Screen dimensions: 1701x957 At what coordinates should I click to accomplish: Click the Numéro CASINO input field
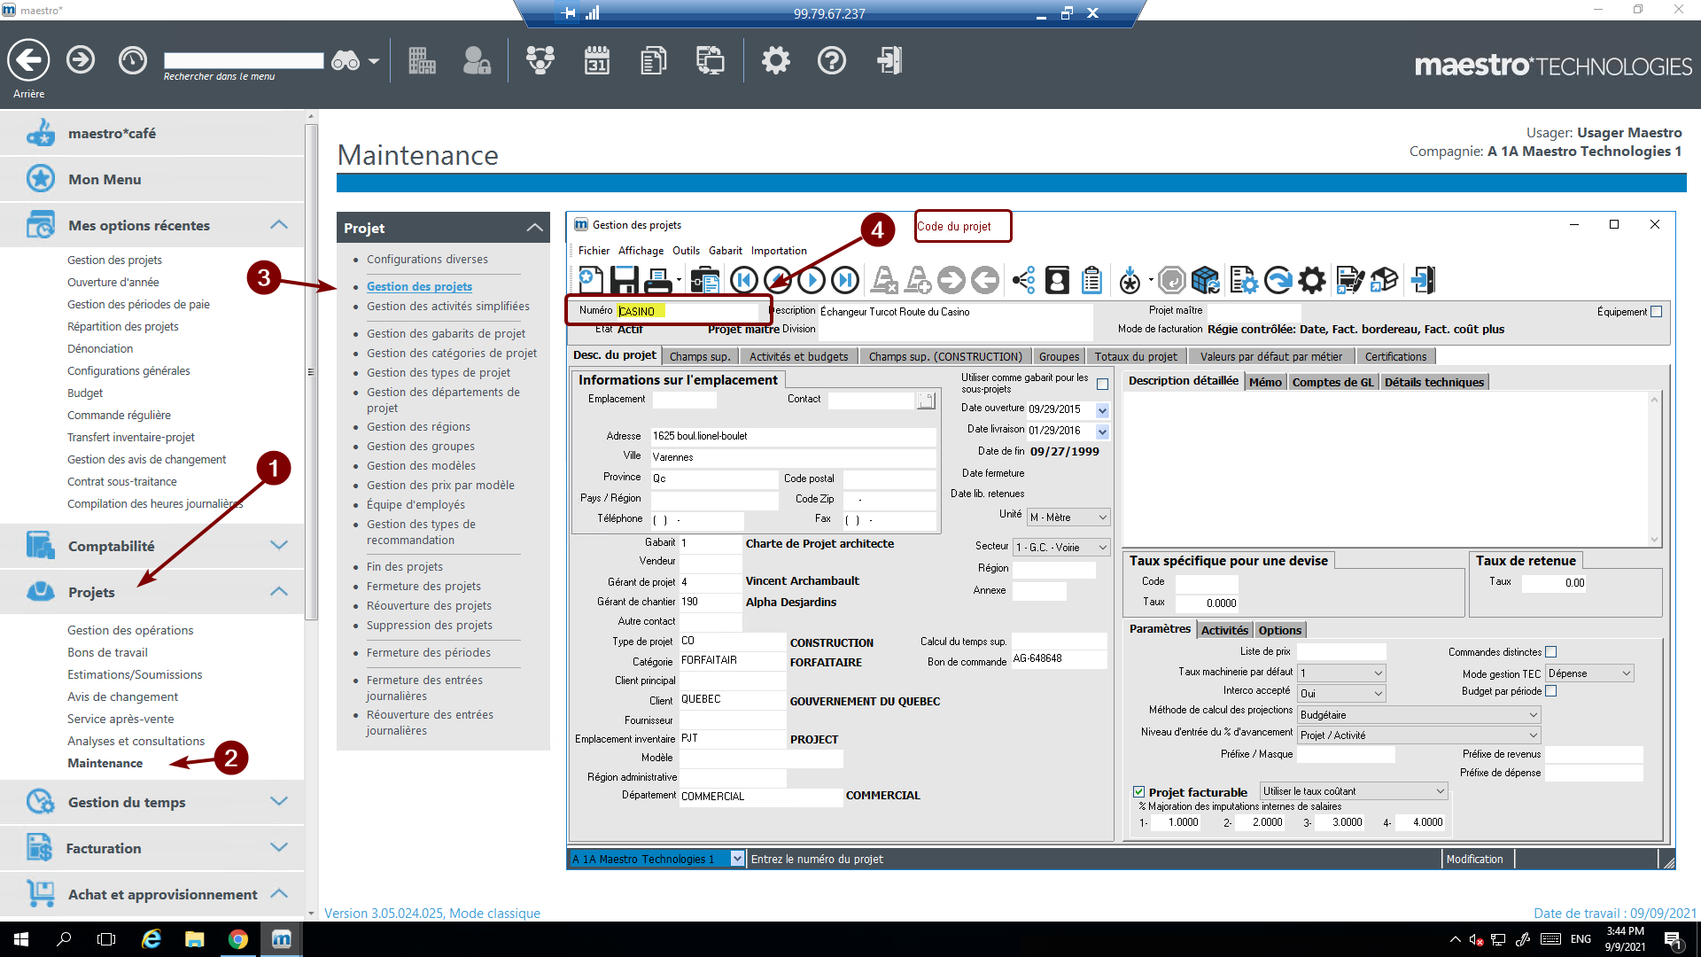click(x=687, y=311)
